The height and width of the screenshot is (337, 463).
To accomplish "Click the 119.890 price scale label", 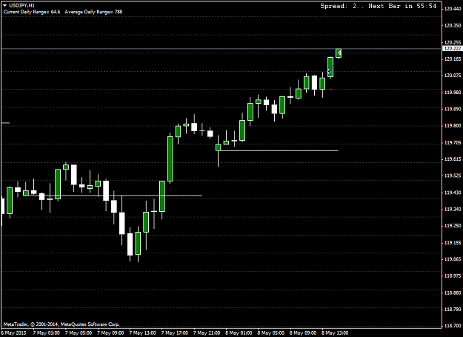I will 453,109.
